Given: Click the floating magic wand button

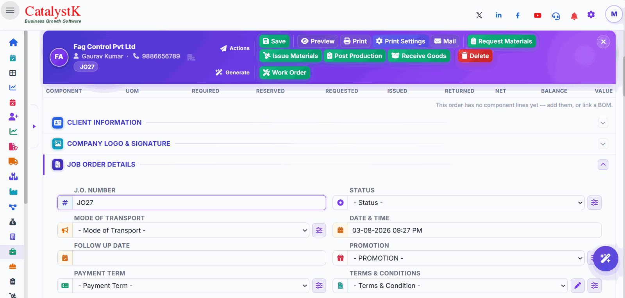Looking at the screenshot, I should pos(605,258).
